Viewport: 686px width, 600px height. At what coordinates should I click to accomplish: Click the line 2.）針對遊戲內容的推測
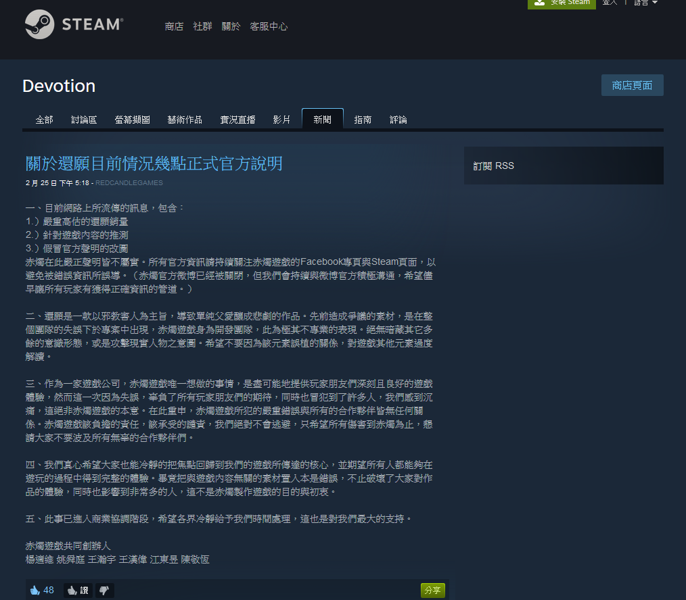pos(77,235)
